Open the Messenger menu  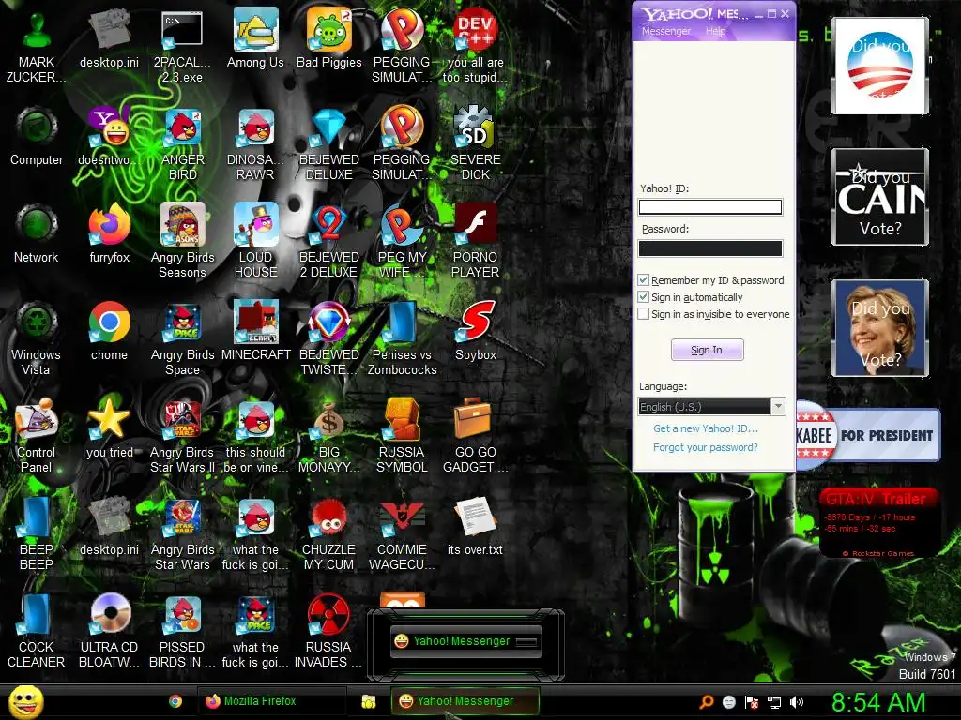click(665, 31)
